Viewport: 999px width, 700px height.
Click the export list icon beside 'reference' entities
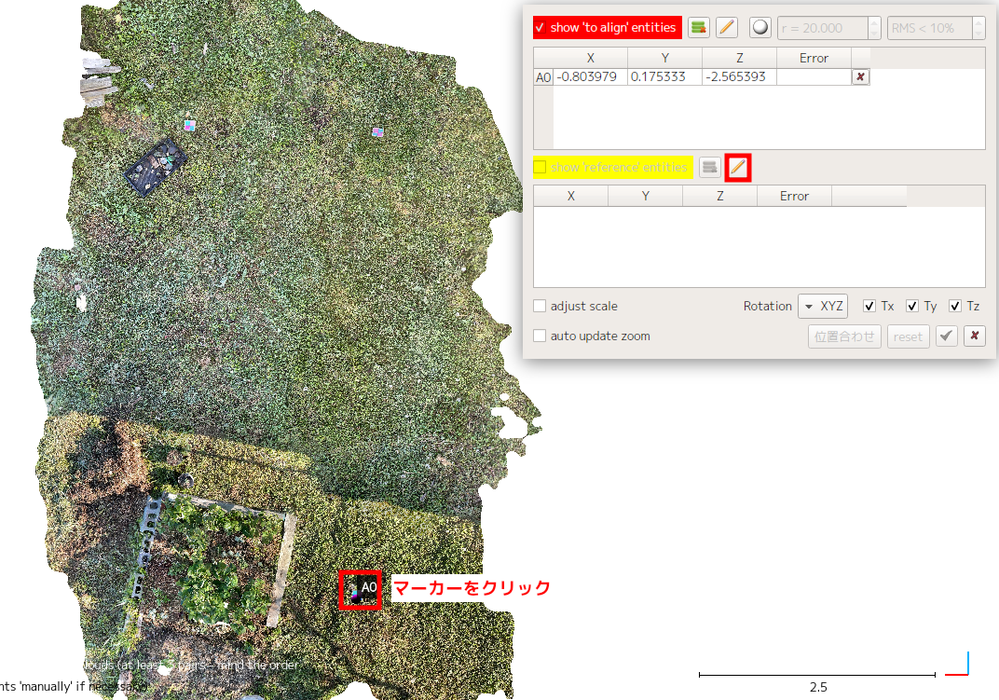click(710, 168)
